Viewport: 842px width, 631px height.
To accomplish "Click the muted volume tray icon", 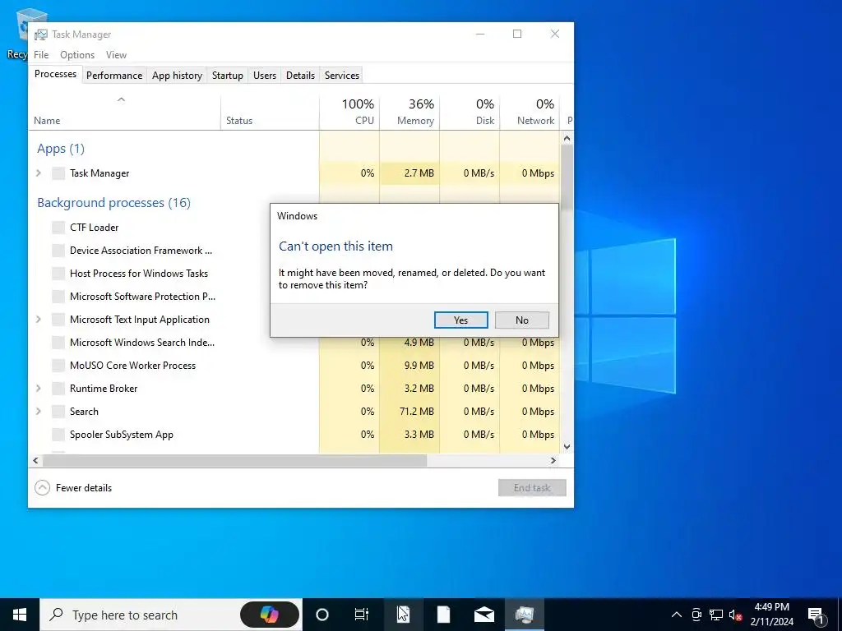I will pos(735,615).
